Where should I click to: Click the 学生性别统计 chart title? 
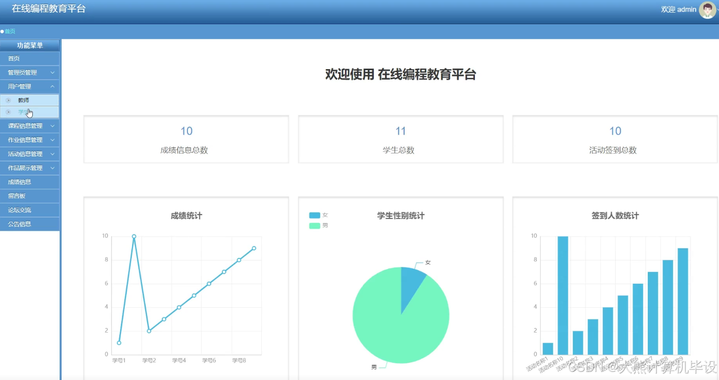401,216
